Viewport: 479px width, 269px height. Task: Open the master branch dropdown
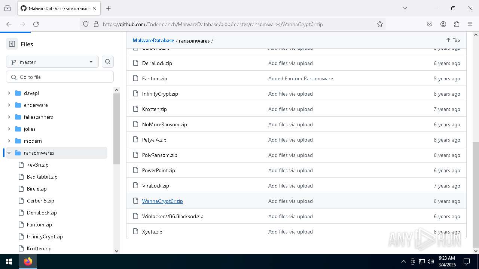tap(52, 62)
